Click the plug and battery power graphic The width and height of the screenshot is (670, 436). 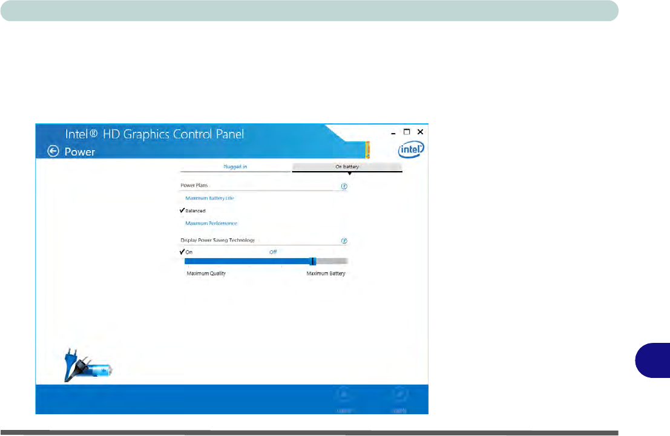pyautogui.click(x=88, y=365)
